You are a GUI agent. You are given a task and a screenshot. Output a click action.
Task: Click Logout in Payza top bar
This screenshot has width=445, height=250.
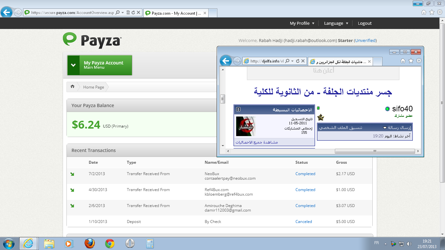coord(365,23)
